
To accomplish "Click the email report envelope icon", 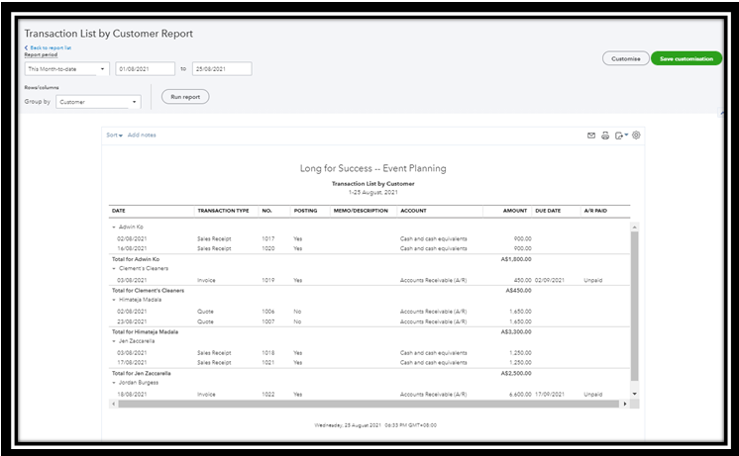I will pos(591,136).
